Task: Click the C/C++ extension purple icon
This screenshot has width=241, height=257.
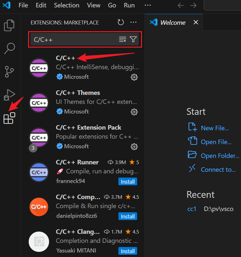Action: click(x=39, y=68)
